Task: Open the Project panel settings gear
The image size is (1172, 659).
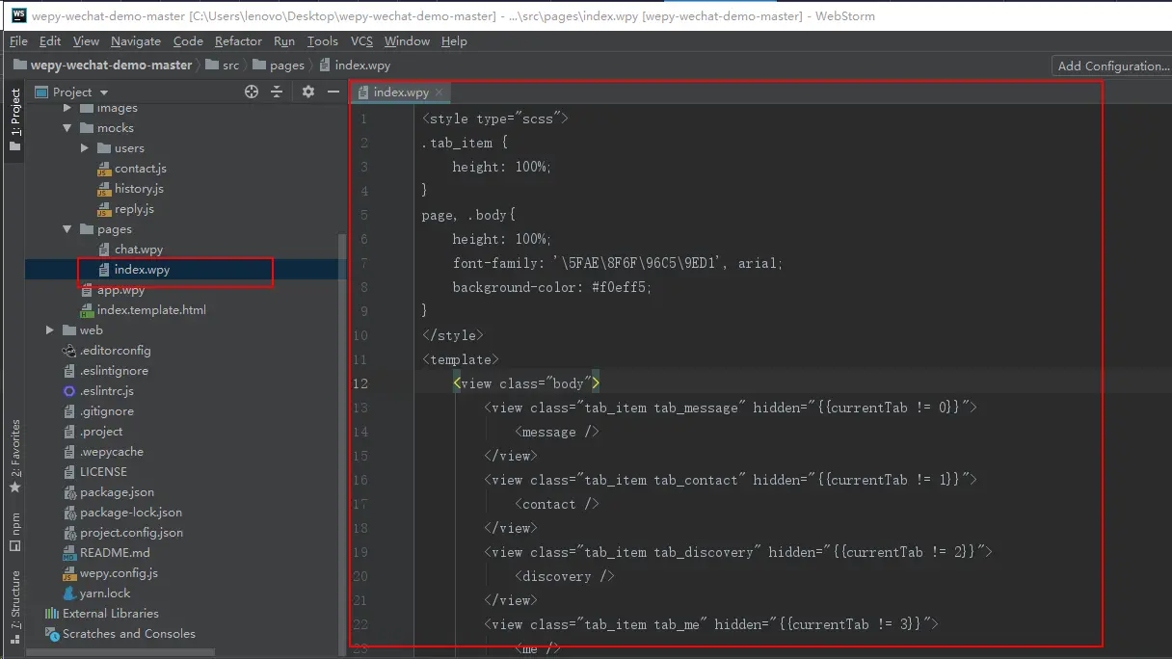Action: pyautogui.click(x=308, y=92)
